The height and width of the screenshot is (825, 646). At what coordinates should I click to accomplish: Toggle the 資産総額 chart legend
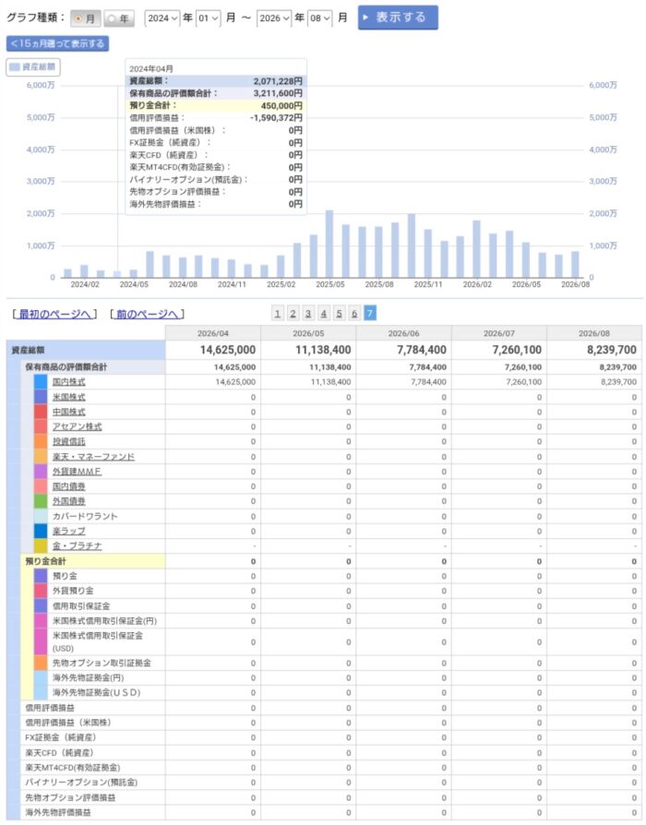[x=32, y=67]
